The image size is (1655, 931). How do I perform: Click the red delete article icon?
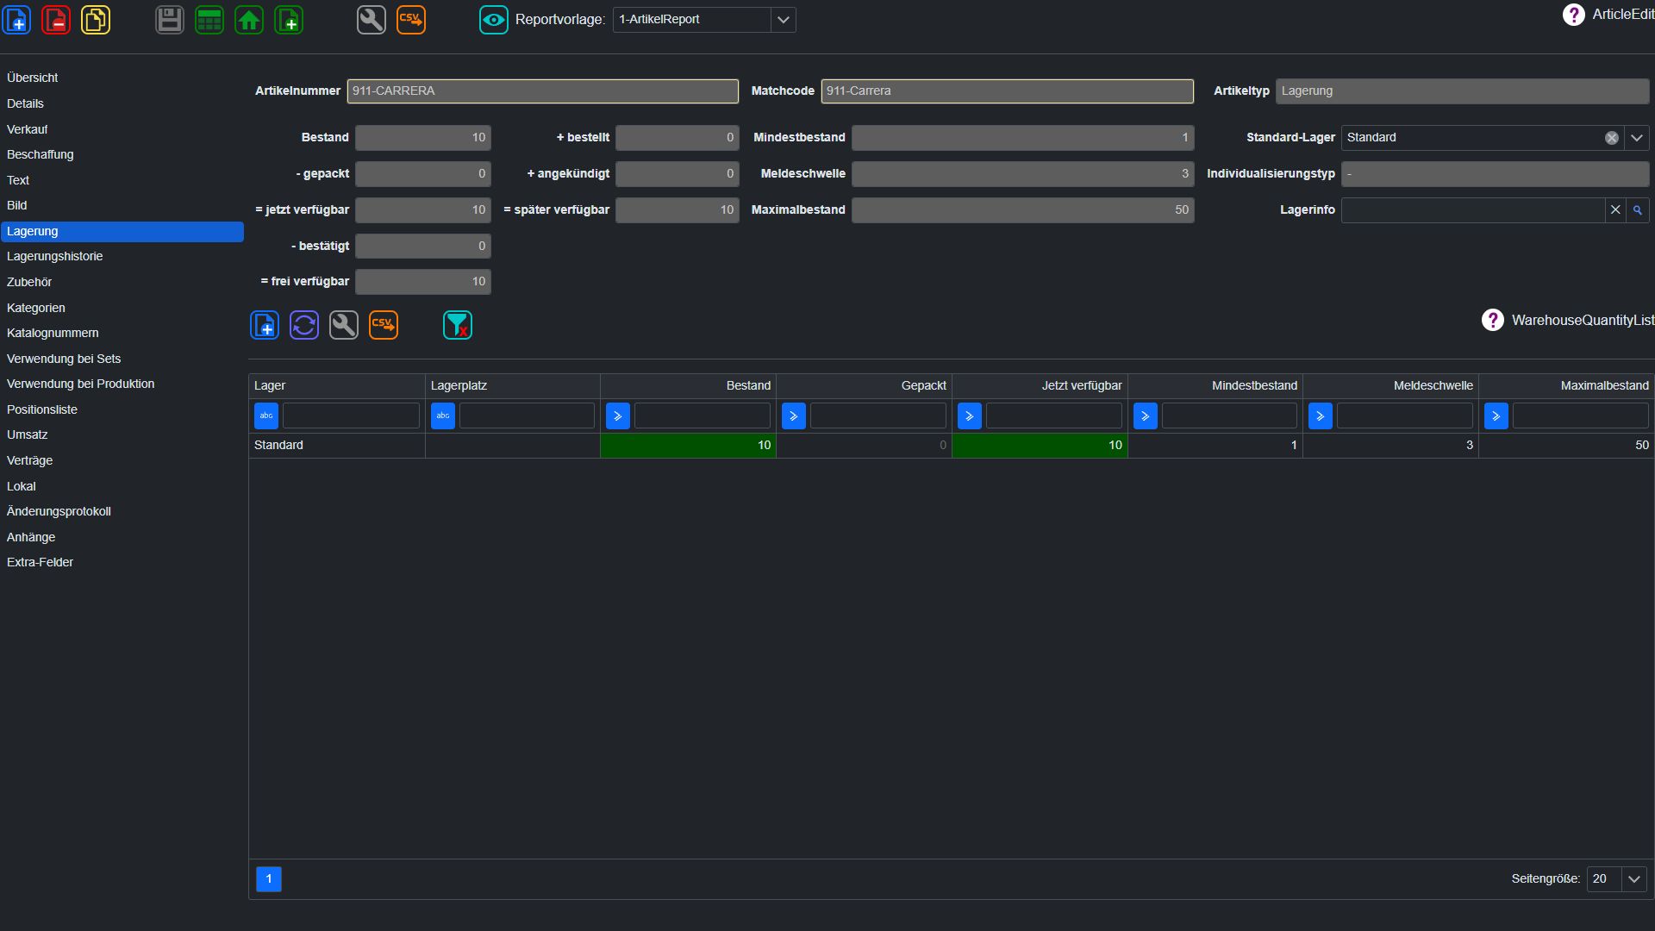point(56,19)
